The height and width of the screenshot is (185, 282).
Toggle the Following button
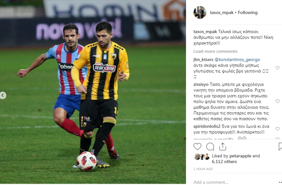click(x=248, y=13)
